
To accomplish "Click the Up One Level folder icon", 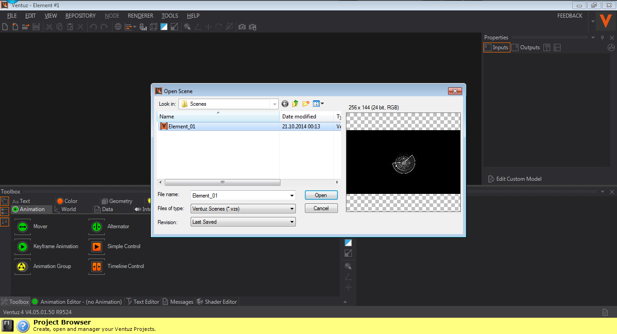I will (295, 104).
